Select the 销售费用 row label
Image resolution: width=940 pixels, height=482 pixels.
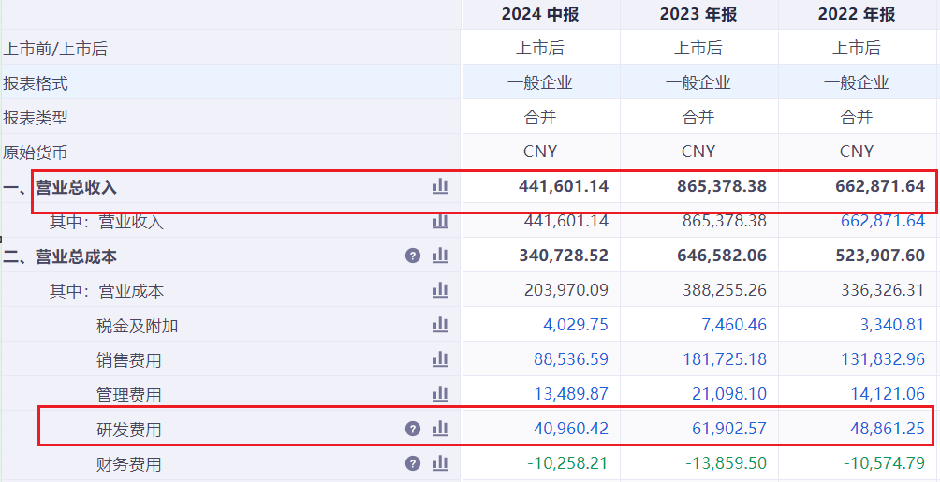129,361
